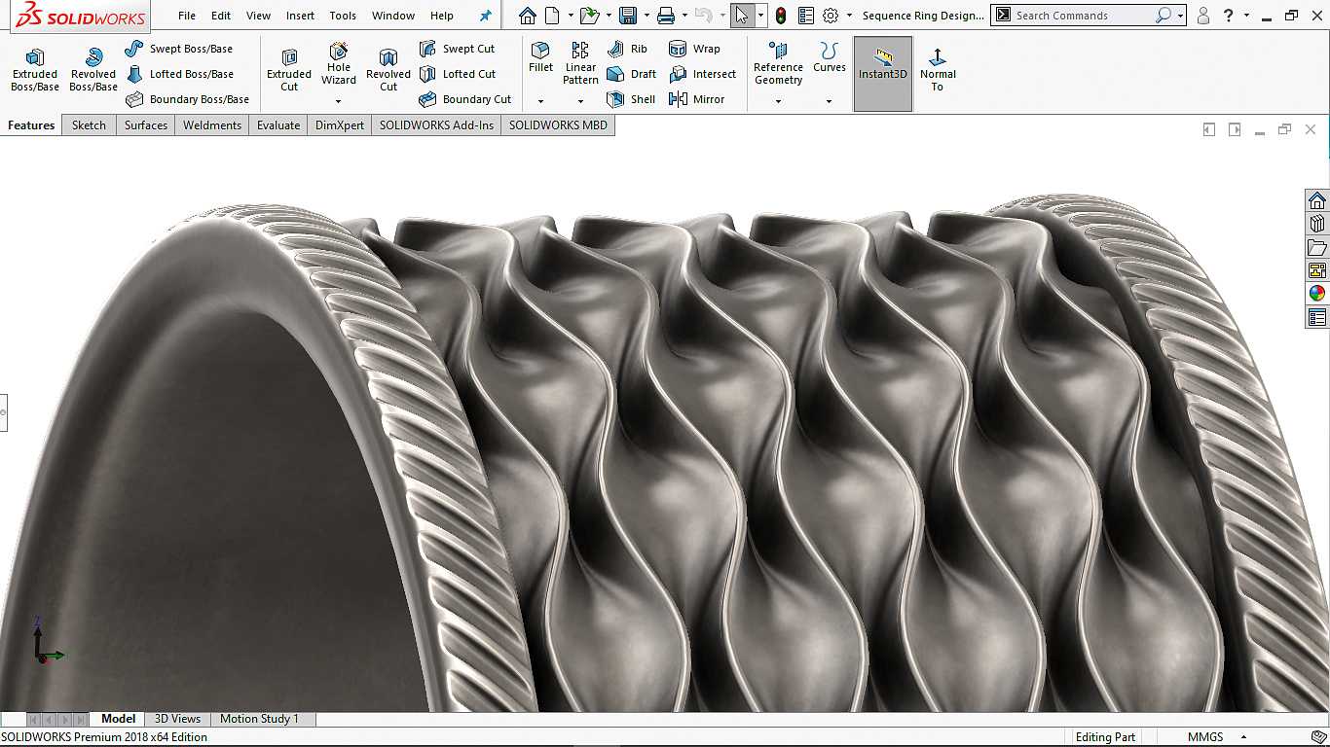The image size is (1330, 747).
Task: Select the Shell feature
Action: [x=631, y=99]
